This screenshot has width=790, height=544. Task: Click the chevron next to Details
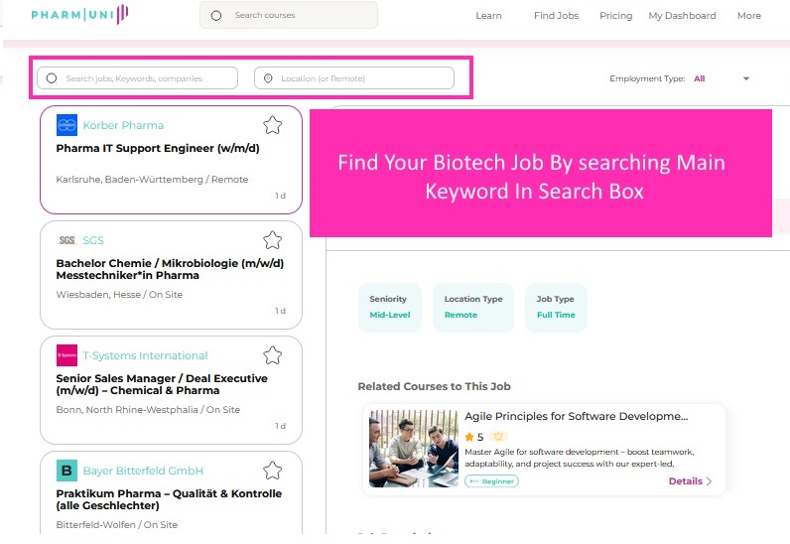[x=709, y=481]
